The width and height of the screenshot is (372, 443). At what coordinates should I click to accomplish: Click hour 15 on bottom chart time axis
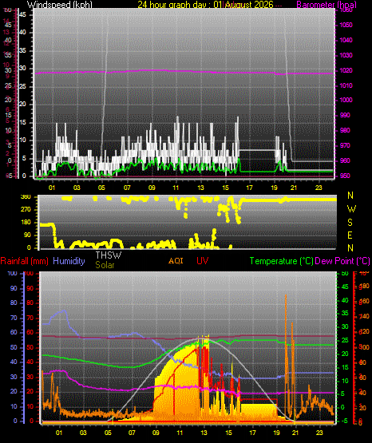(228, 433)
